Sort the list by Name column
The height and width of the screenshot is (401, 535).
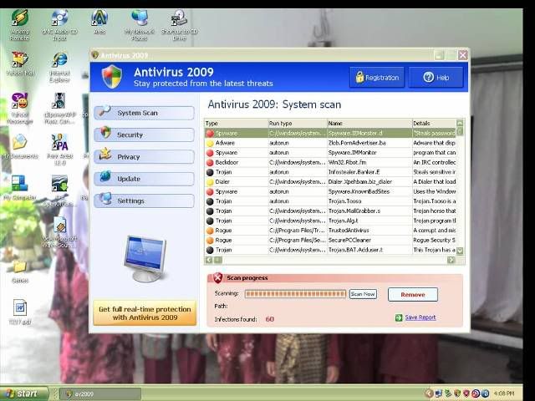click(x=369, y=124)
